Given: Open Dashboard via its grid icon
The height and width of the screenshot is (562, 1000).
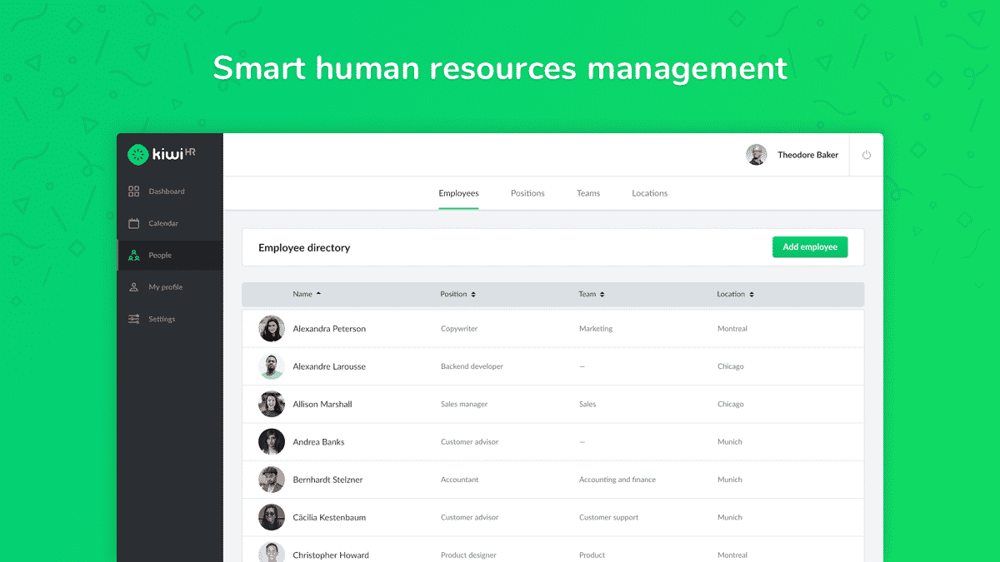Looking at the screenshot, I should coord(133,191).
